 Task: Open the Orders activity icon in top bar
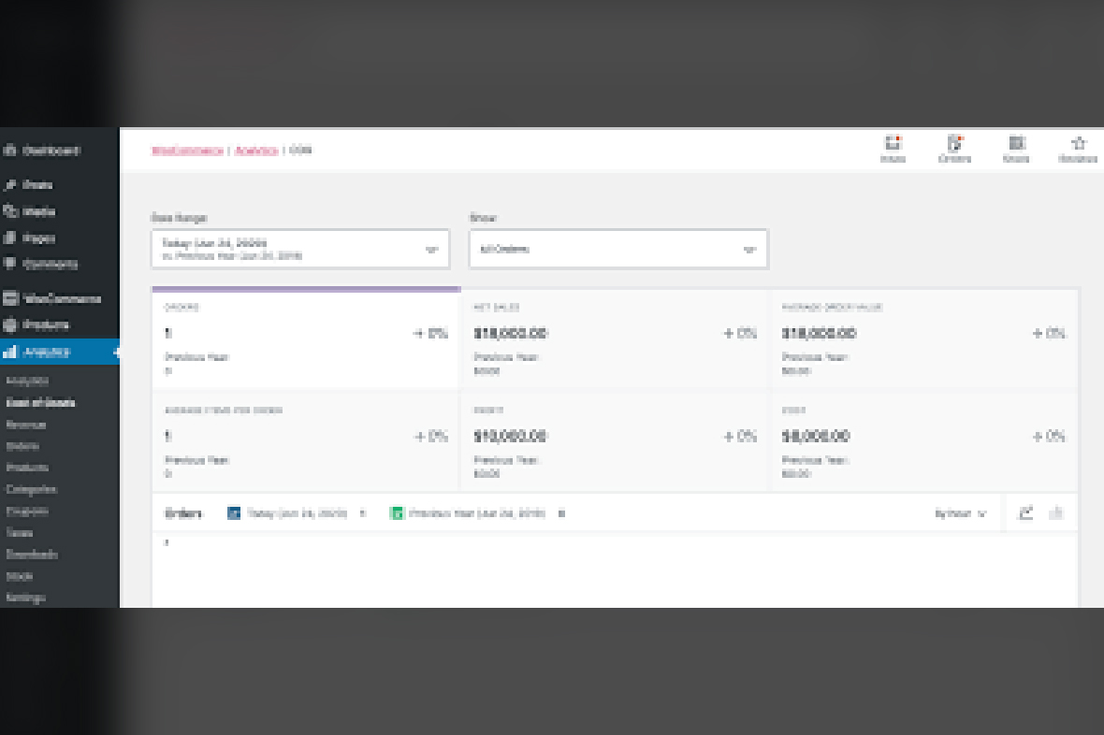click(x=954, y=148)
